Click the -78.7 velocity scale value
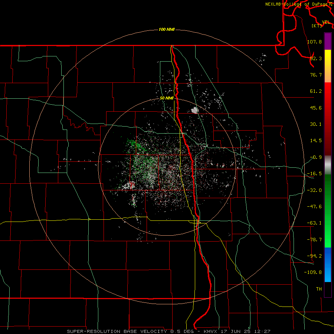 [x=314, y=240]
